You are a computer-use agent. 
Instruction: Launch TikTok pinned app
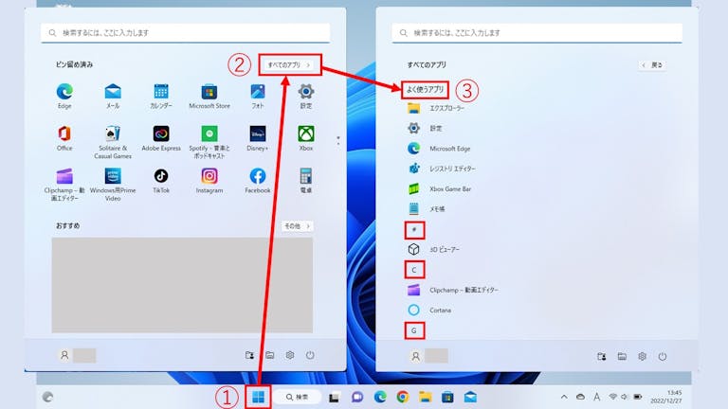tap(161, 181)
